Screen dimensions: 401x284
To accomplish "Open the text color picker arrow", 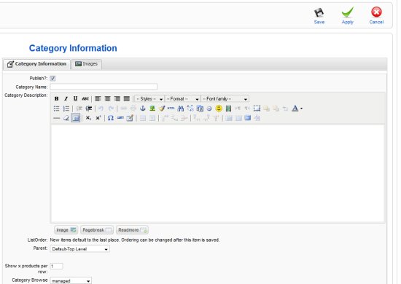I will 302,109.
